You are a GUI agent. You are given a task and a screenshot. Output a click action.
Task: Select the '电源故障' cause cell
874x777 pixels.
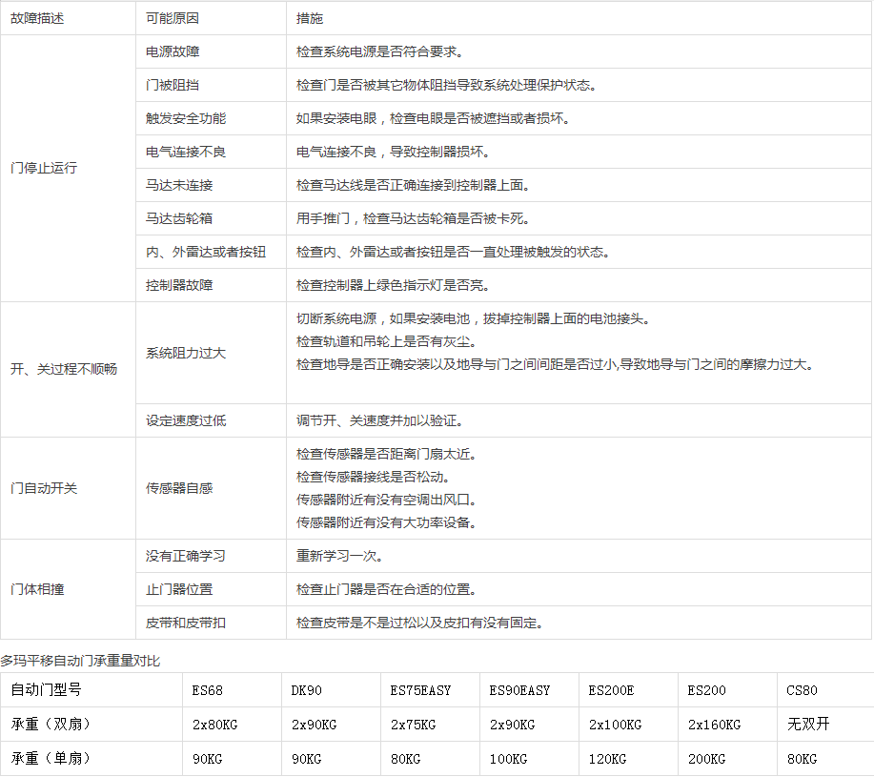click(x=173, y=51)
